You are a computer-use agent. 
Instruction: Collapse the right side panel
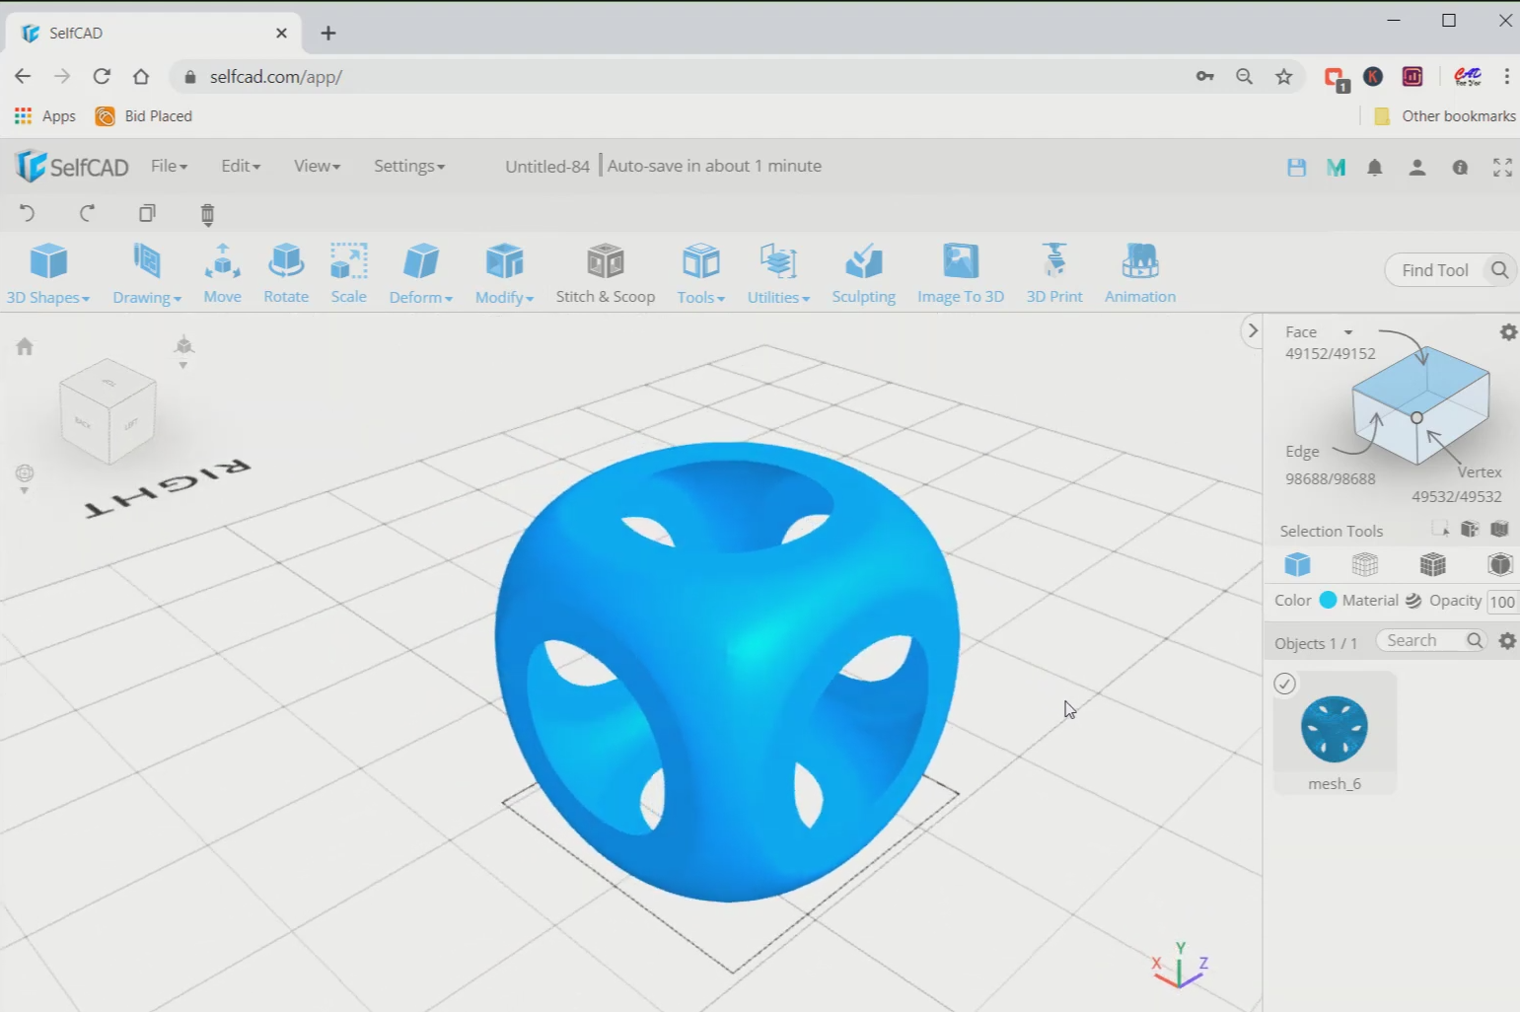[1252, 330]
